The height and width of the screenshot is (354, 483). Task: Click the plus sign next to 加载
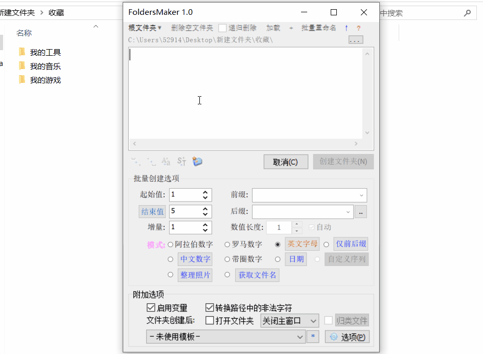pos(291,28)
